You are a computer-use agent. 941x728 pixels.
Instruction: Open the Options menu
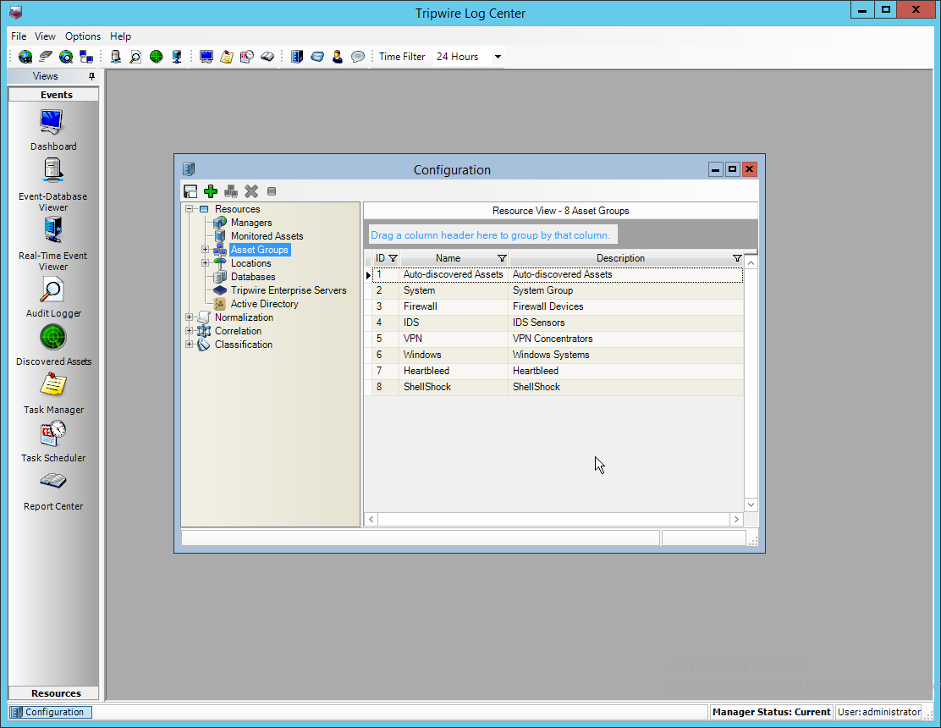[x=83, y=36]
